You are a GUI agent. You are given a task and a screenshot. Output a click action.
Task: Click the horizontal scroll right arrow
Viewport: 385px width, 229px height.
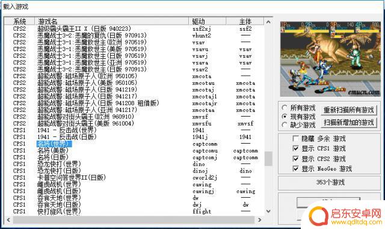[x=260, y=219]
